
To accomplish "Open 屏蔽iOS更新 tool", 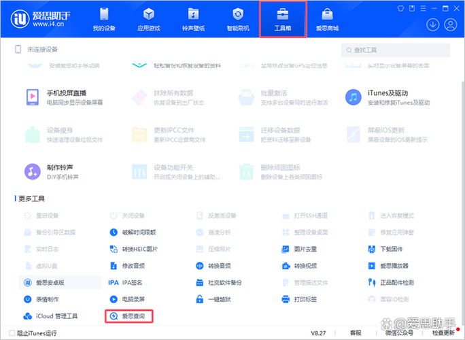I will pyautogui.click(x=387, y=135).
